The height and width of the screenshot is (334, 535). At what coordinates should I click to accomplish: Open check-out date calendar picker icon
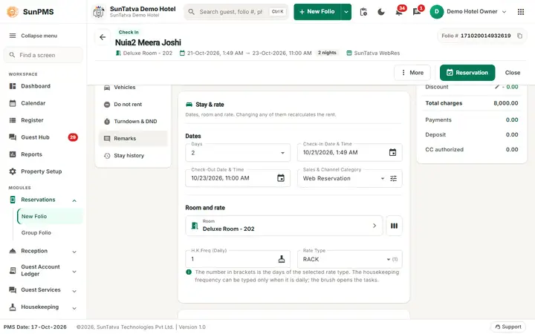281,178
